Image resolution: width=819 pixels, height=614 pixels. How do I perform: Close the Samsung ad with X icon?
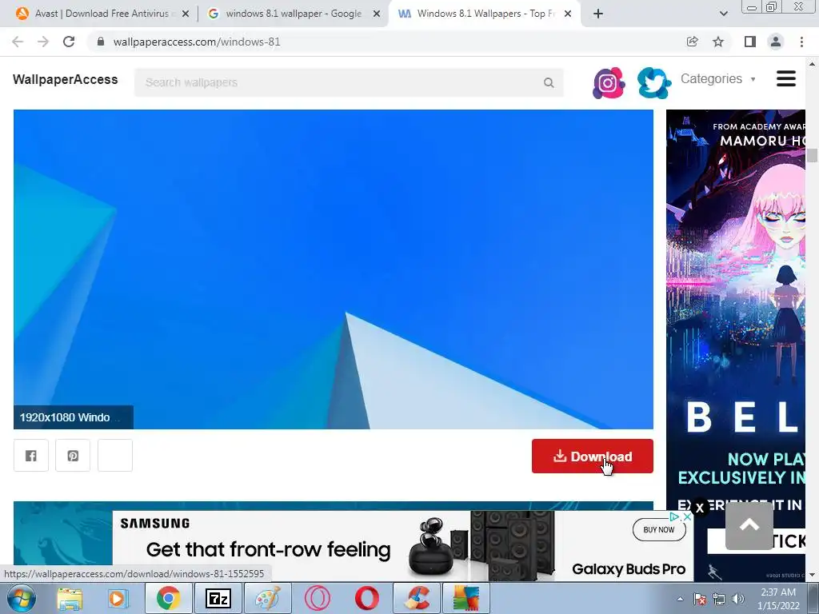(688, 517)
